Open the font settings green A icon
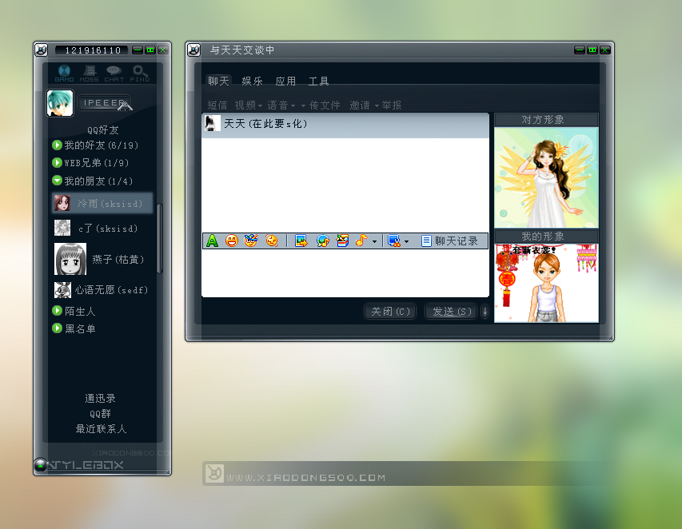682x529 pixels. point(212,241)
